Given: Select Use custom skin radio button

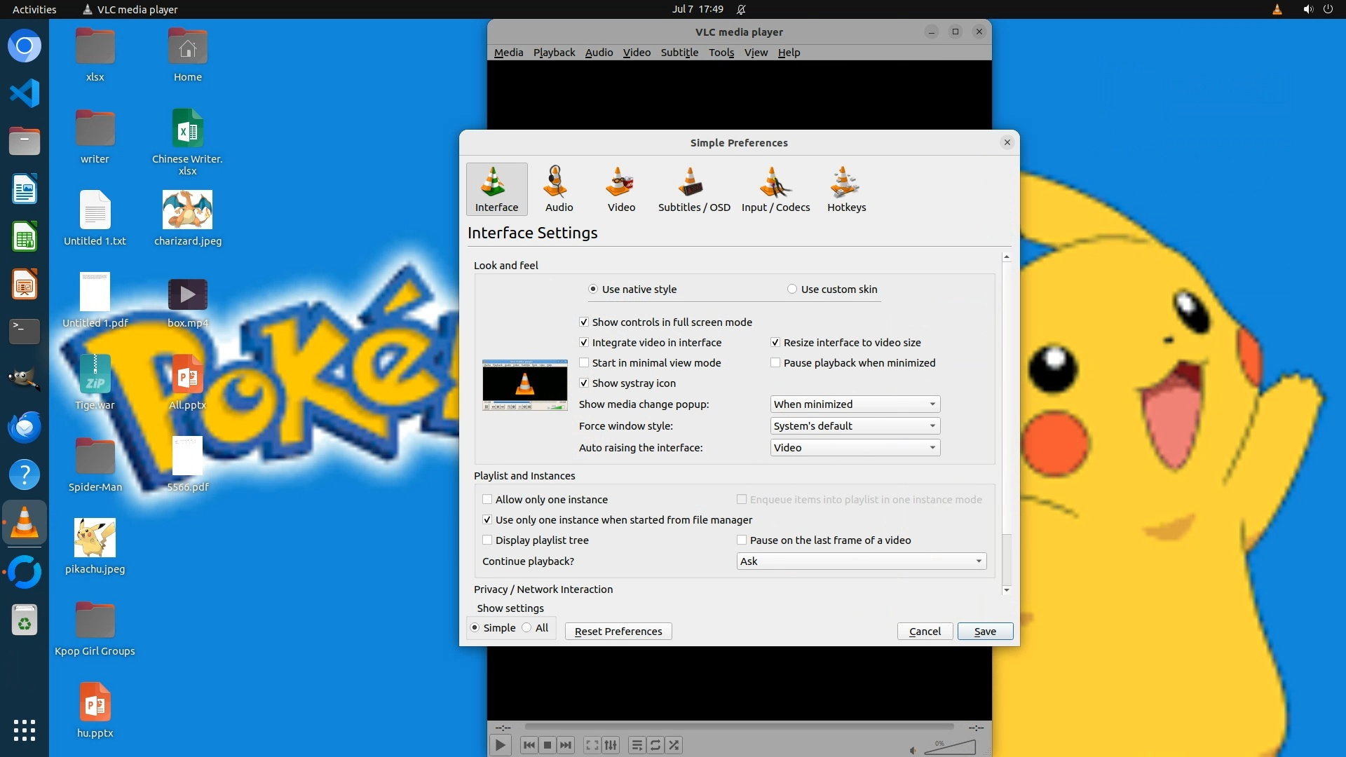Looking at the screenshot, I should click(792, 289).
